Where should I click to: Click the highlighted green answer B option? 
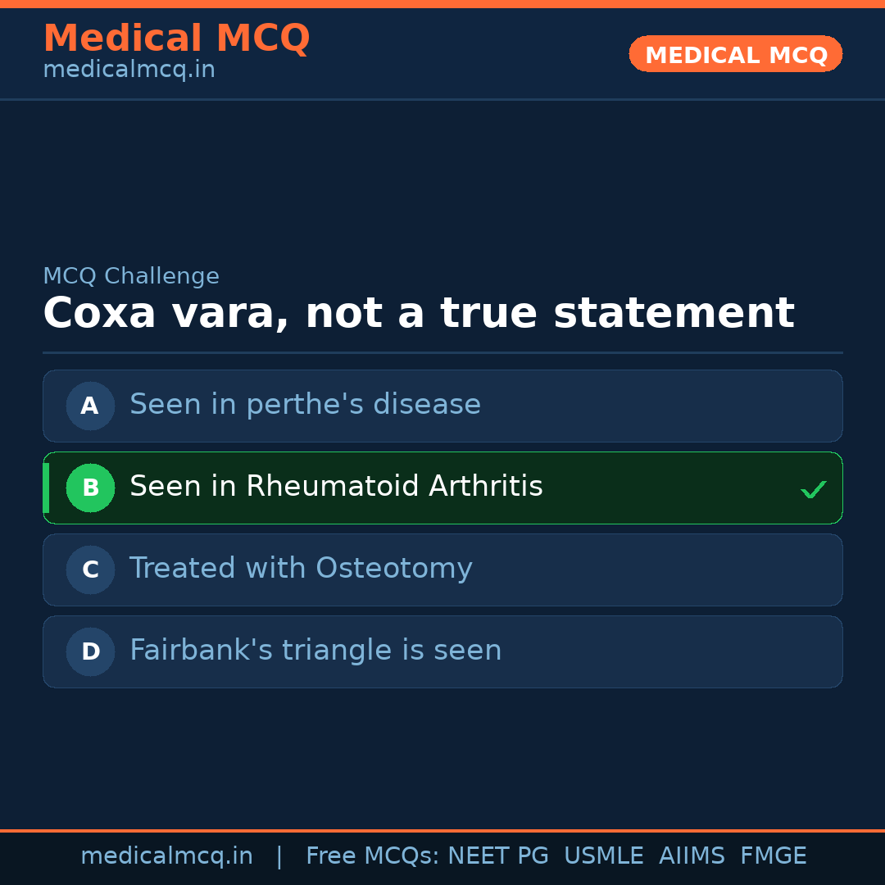pos(442,488)
